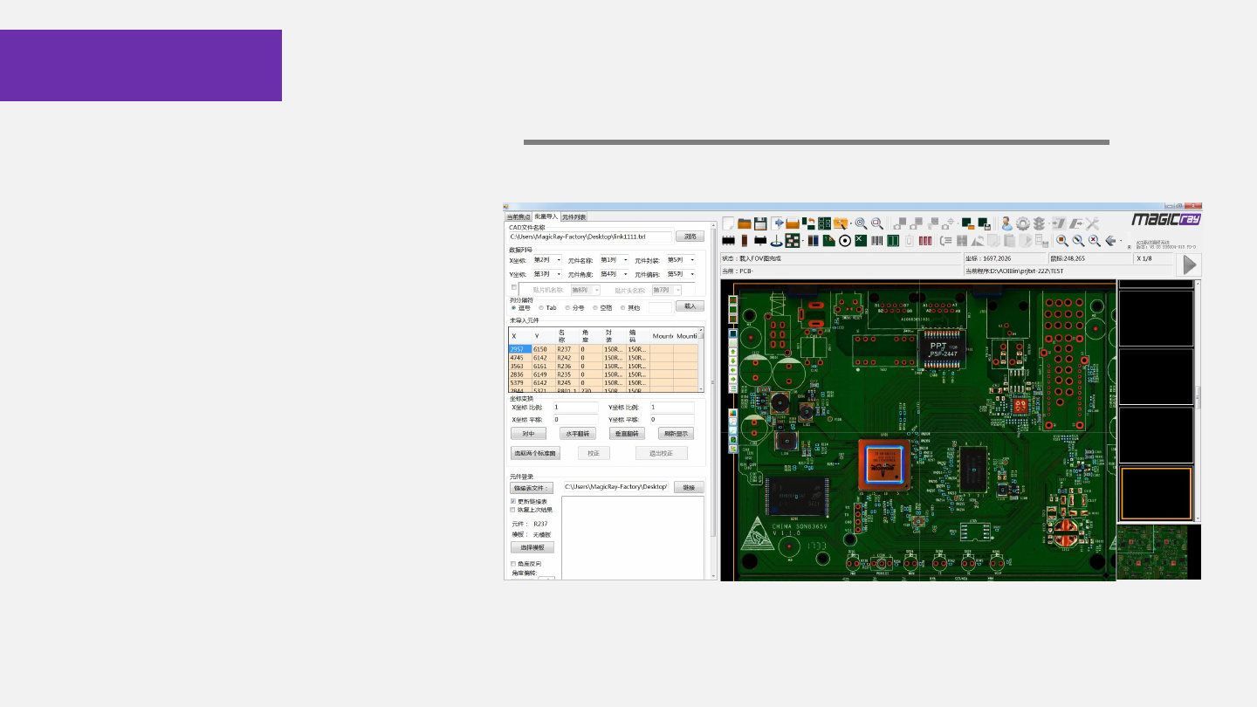The width and height of the screenshot is (1257, 707).
Task: Toggle the mounter name columns checkbox
Action: coord(514,287)
